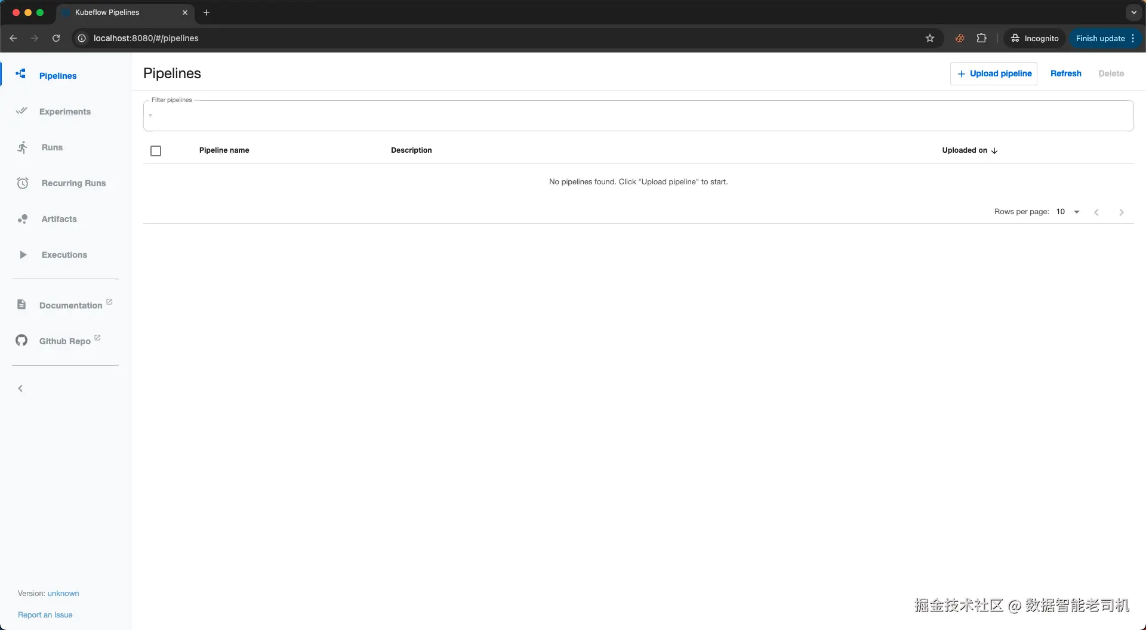Go to the previous page of results
Viewport: 1146px width, 630px height.
(x=1096, y=212)
